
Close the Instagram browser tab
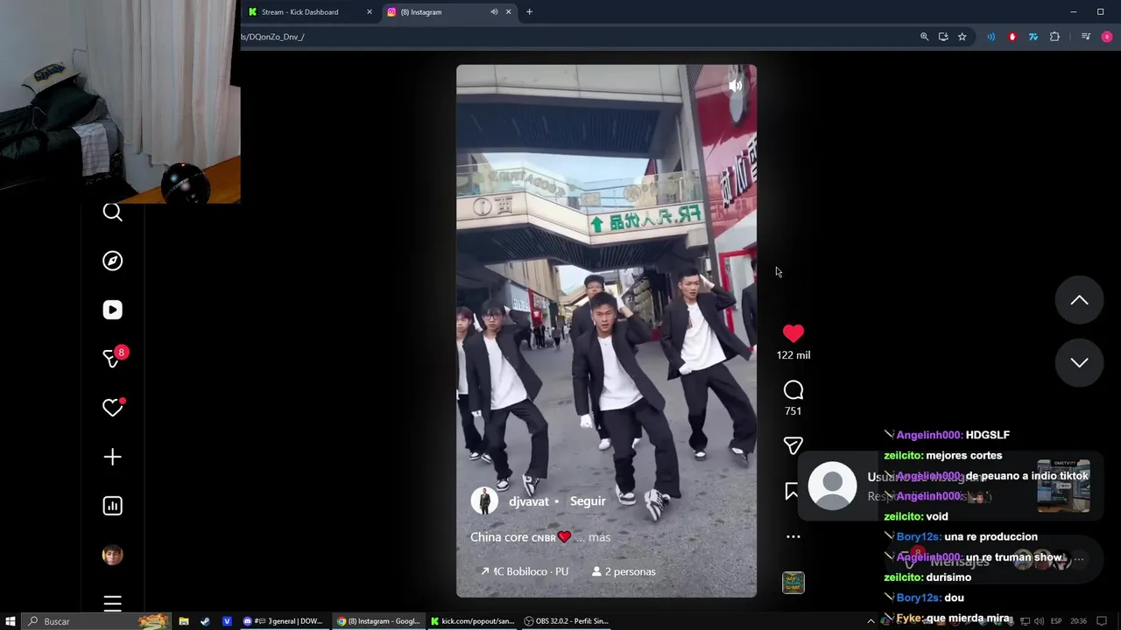(508, 12)
